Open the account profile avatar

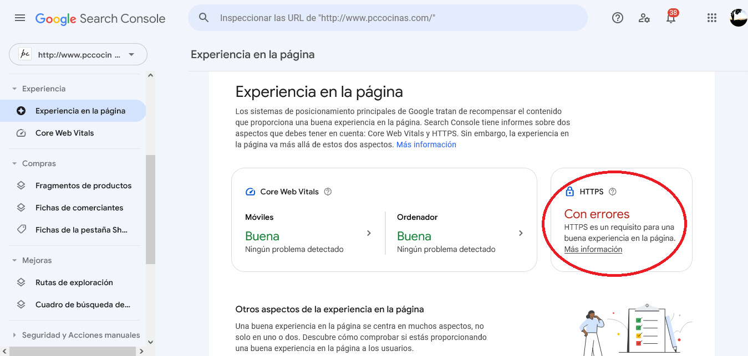pos(738,18)
